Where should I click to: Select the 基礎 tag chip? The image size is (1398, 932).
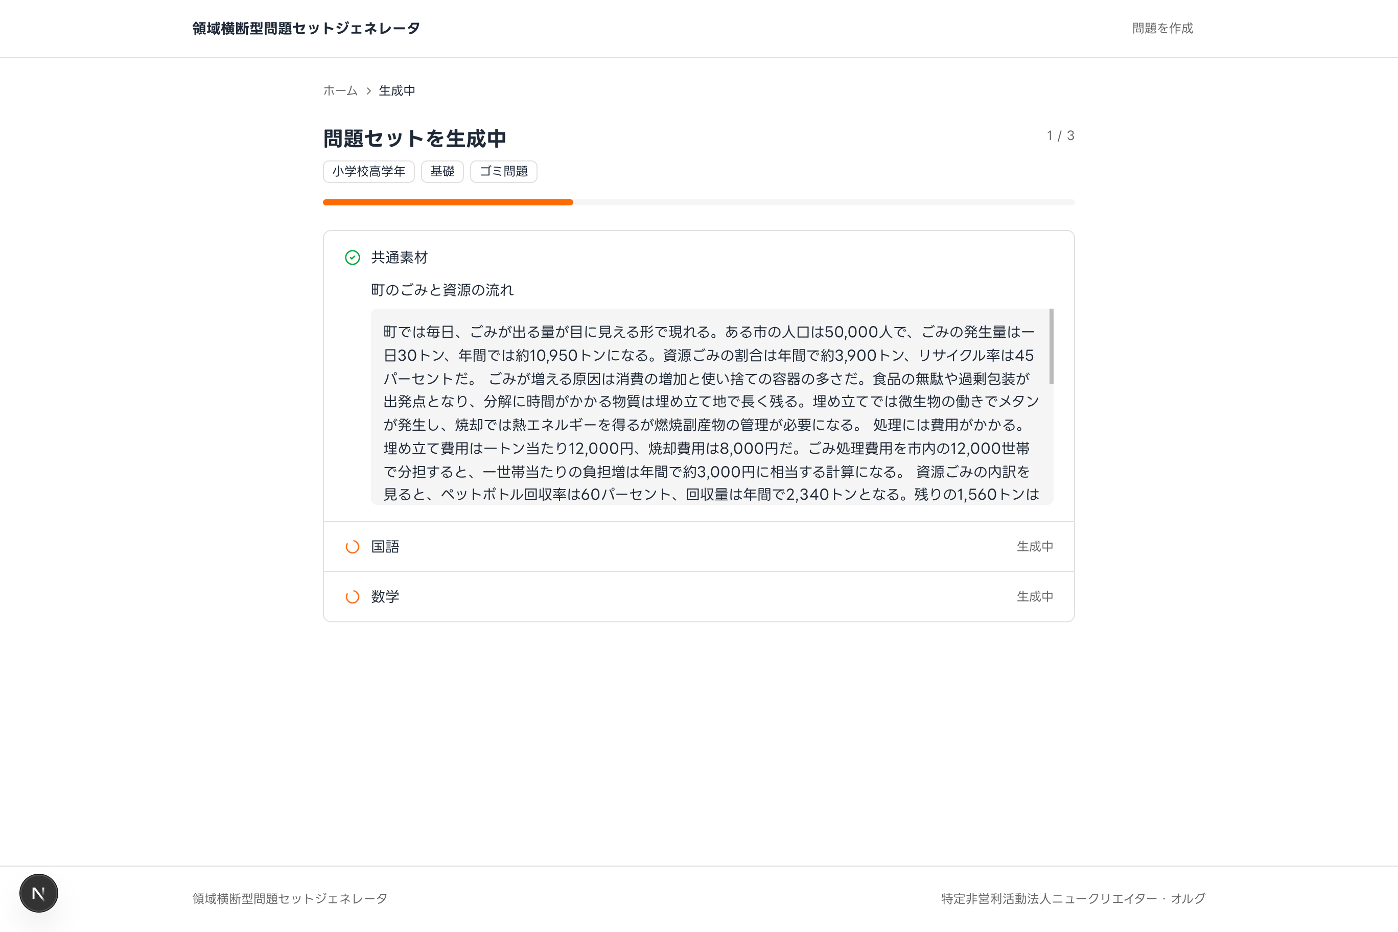[442, 171]
